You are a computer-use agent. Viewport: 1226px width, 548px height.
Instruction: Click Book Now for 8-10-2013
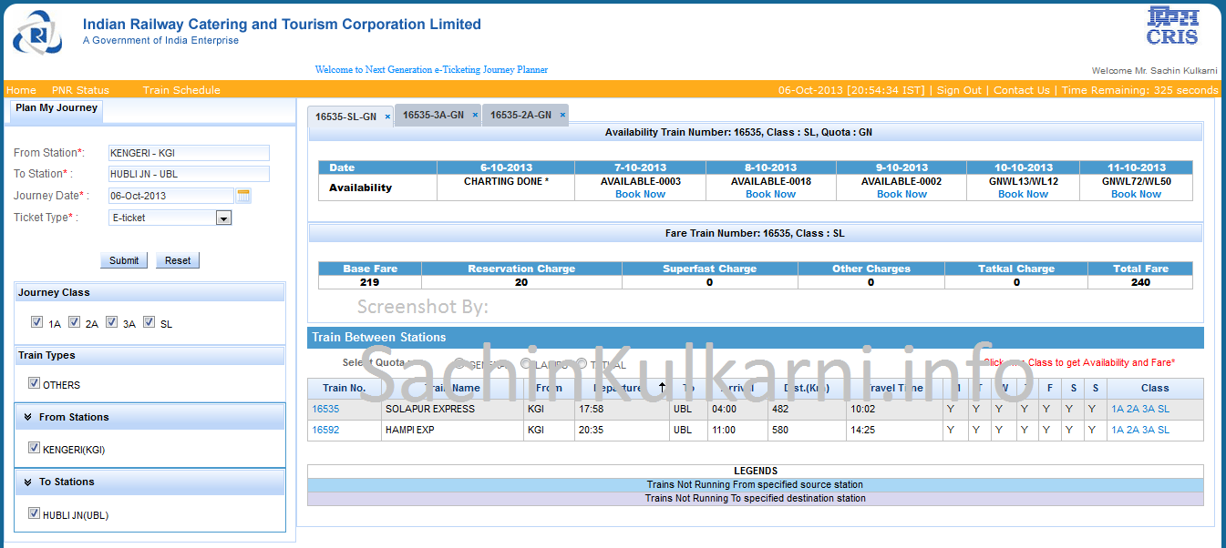770,194
